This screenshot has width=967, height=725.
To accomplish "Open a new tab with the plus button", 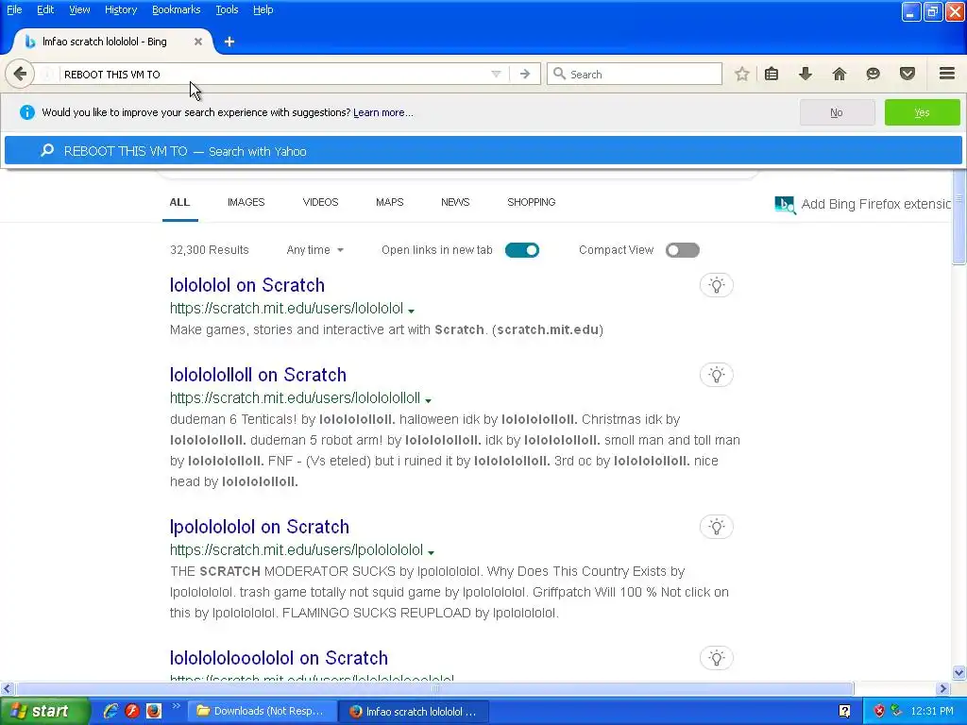I will 229,42.
